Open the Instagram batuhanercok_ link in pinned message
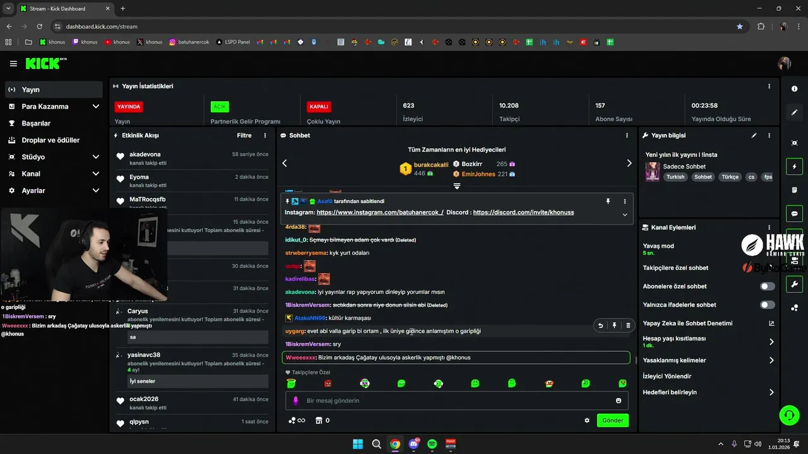Viewport: 808px width, 454px height. click(380, 212)
